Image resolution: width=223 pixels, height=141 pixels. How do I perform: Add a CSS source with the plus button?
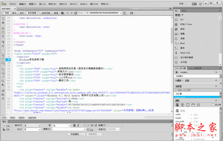[216, 72]
